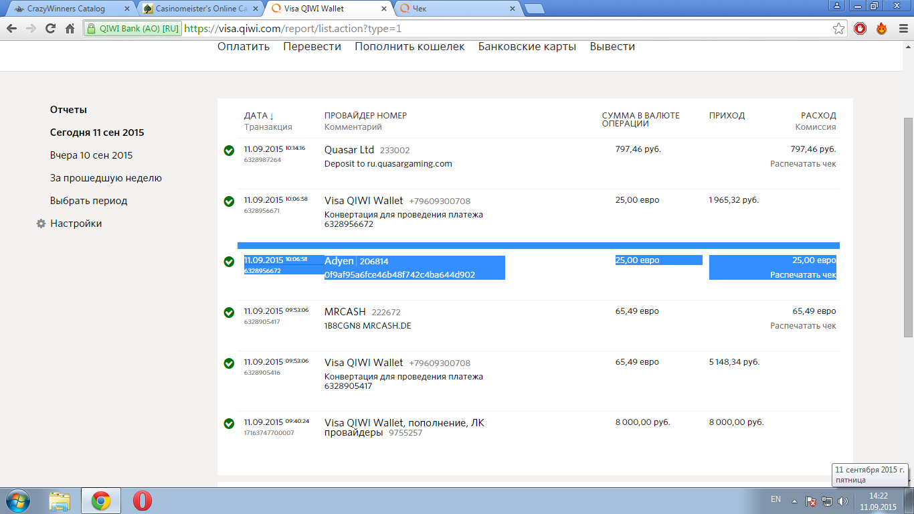Select Вывести in the top navigation
The height and width of the screenshot is (514, 914).
click(x=612, y=46)
